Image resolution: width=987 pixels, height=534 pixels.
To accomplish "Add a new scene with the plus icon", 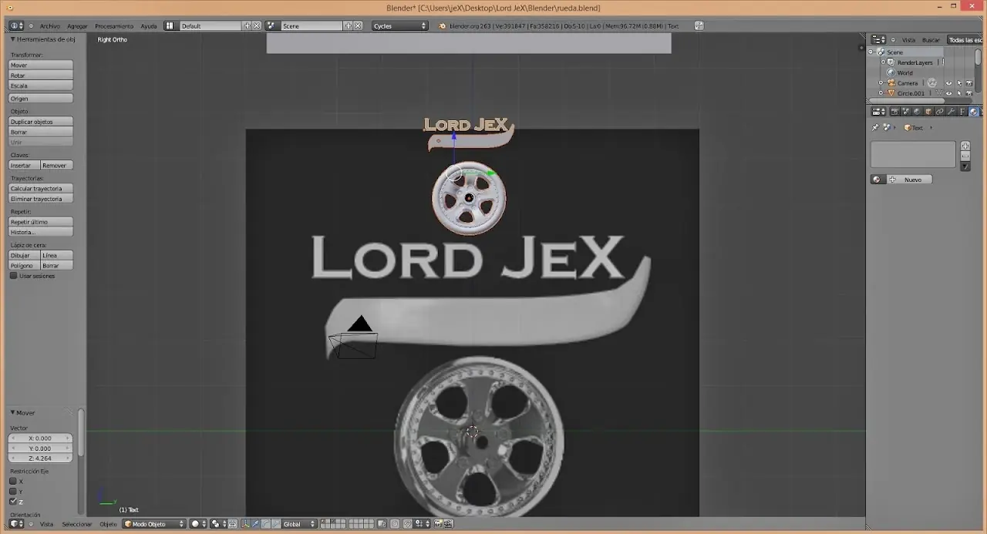I will coord(348,25).
